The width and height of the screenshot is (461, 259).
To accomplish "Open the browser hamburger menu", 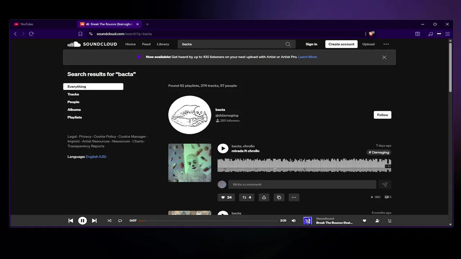I will [x=448, y=34].
